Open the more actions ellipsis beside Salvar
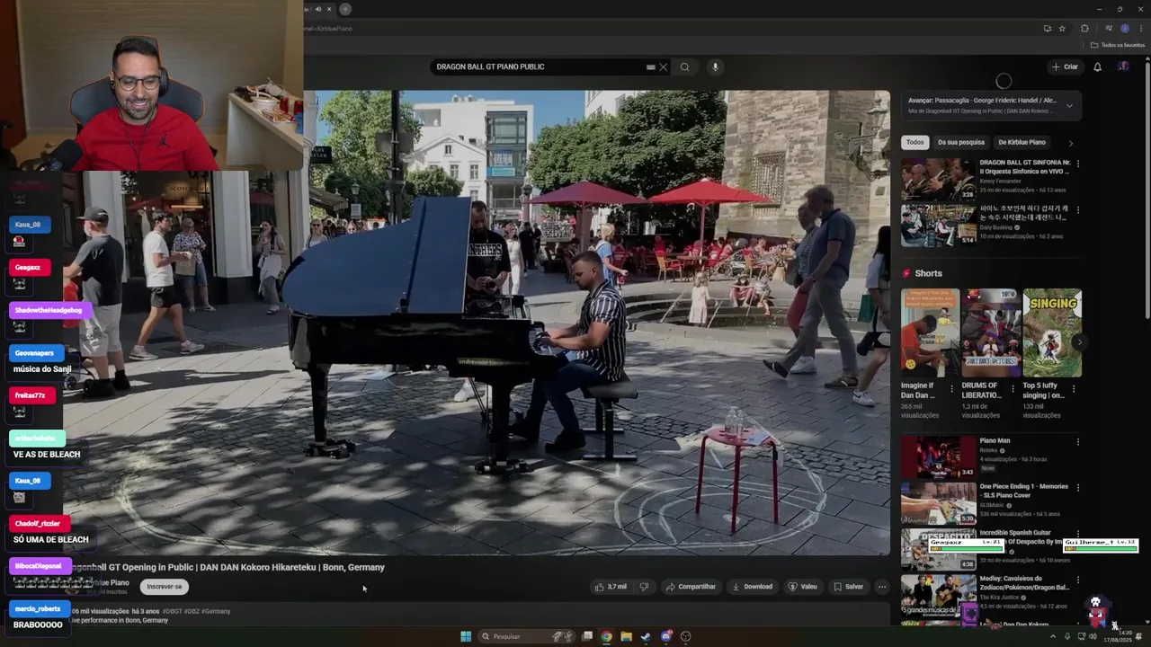This screenshot has width=1151, height=647. 882,587
